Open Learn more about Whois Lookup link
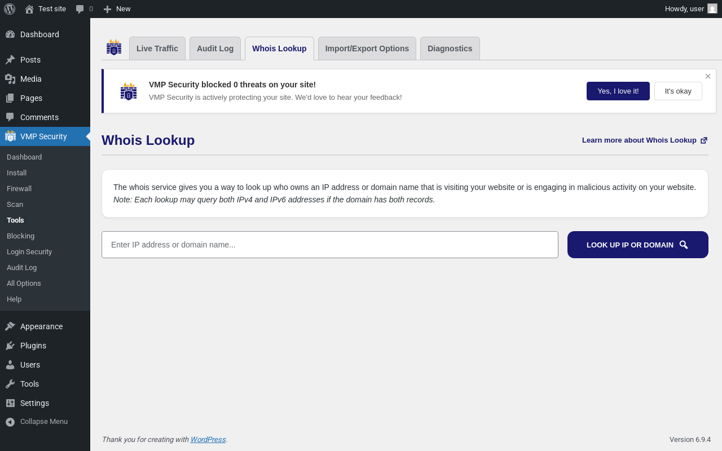 (645, 140)
